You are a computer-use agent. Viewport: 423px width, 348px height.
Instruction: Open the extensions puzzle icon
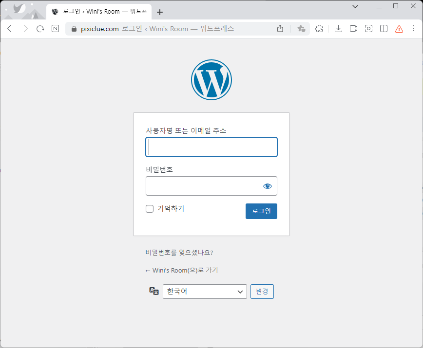point(319,29)
